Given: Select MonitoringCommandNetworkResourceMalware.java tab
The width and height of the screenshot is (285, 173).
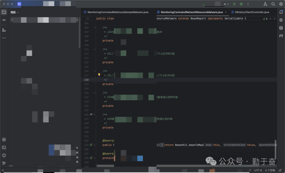Looking at the screenshot, I should (x=192, y=12).
